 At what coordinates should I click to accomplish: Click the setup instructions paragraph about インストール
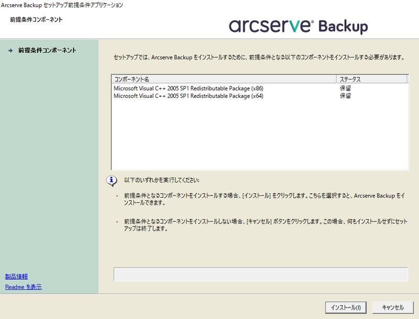click(257, 199)
